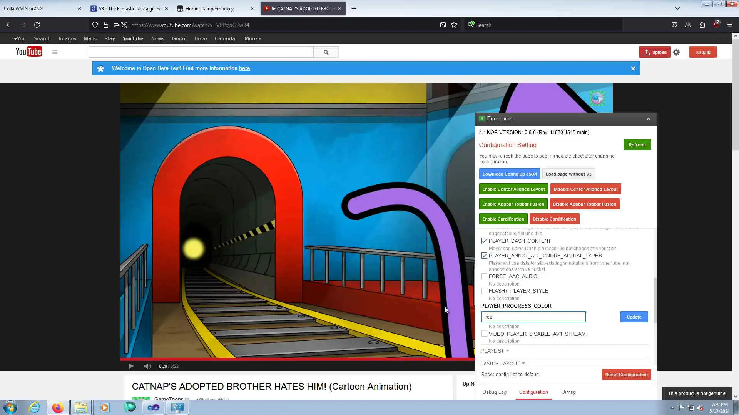Bookmark the page with the star icon

[x=454, y=25]
